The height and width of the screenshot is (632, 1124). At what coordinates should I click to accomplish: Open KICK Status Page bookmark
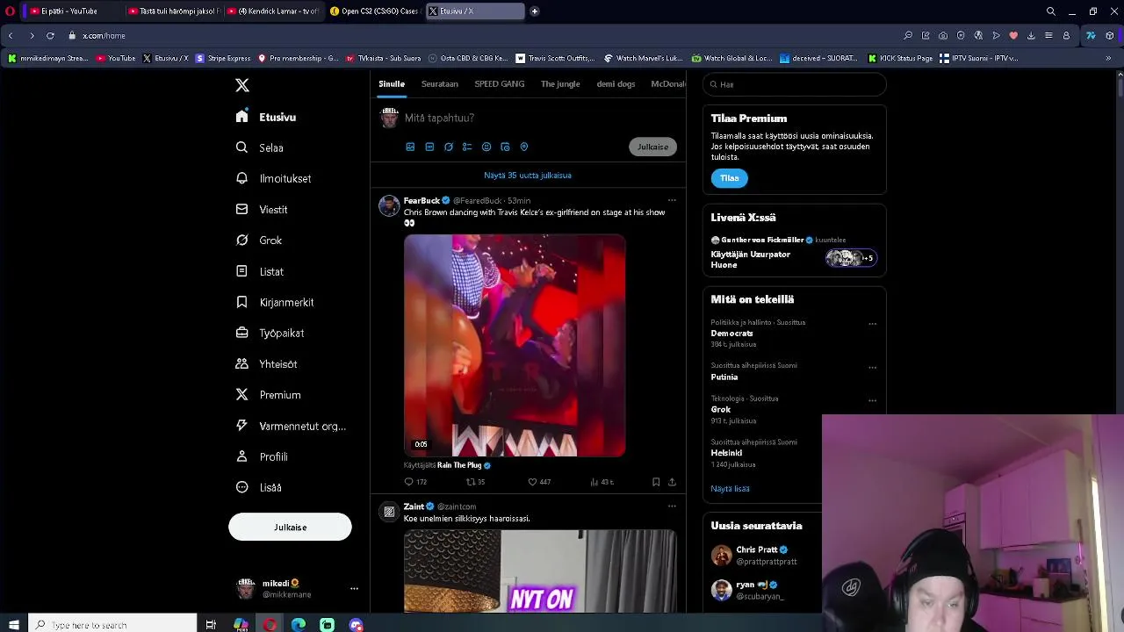click(x=900, y=58)
